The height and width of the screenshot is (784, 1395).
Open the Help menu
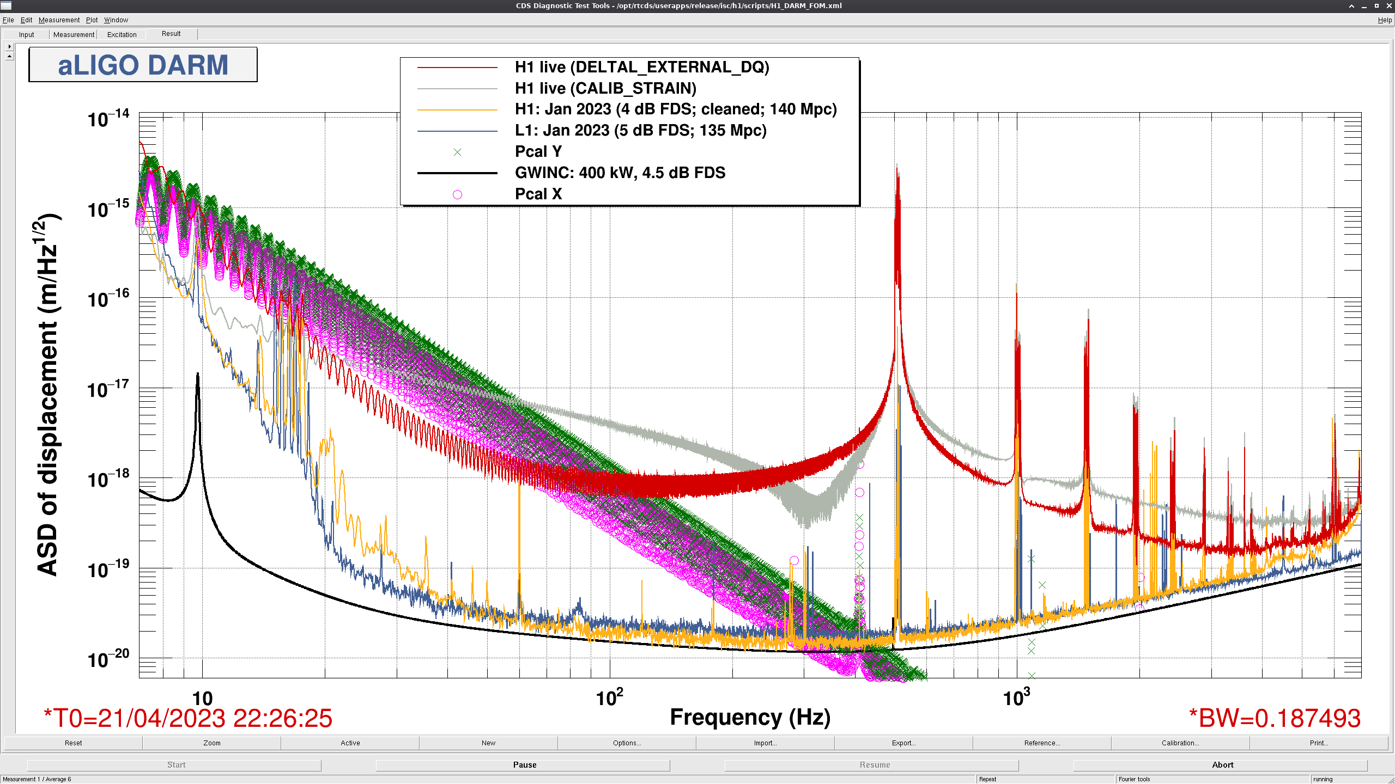tap(1385, 20)
